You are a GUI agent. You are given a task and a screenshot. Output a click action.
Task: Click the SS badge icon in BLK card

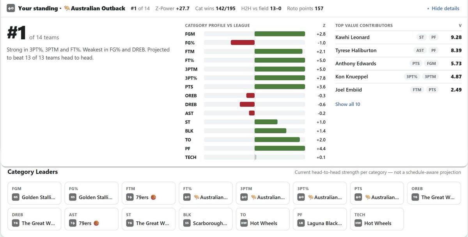pyautogui.click(x=187, y=223)
